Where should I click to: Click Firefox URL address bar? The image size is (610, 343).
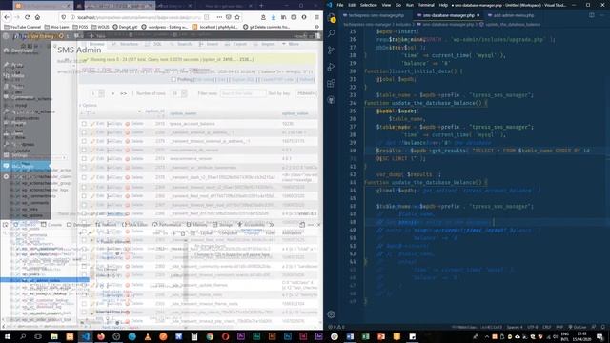139,17
